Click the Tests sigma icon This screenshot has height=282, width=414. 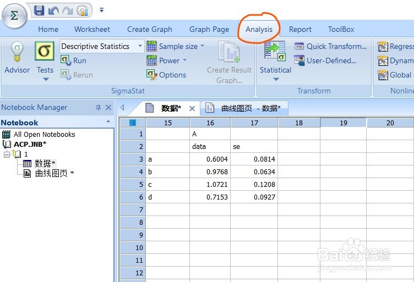pos(45,51)
